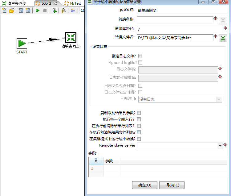The height and width of the screenshot is (196, 231).
Task: Select the 简单表同步 transformation entry on the canvas
Action: [x=71, y=38]
